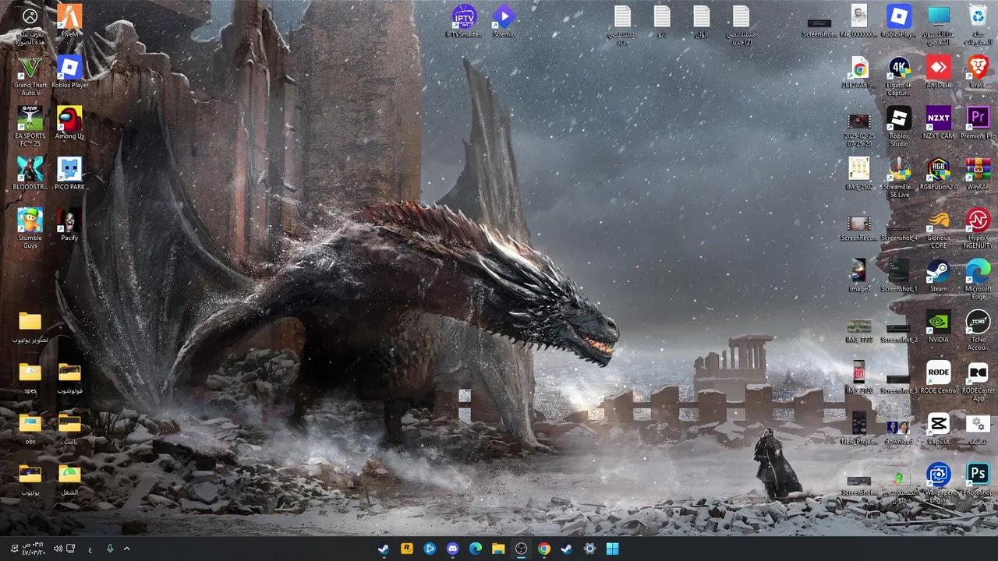This screenshot has width=998, height=561.
Task: Launch Stumble Guys from the desktop
Action: [30, 228]
